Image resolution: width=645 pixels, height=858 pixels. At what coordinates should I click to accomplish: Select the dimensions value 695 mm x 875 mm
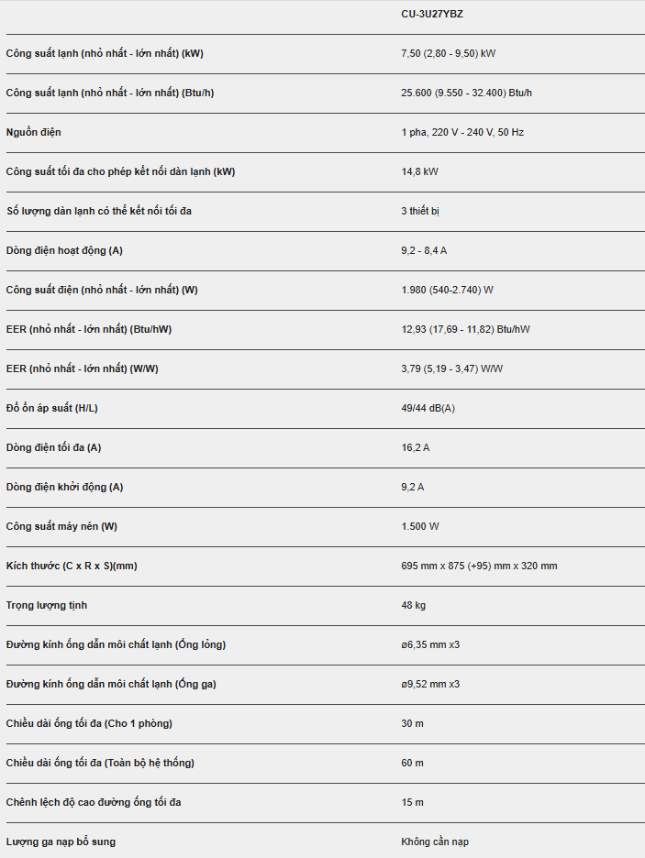pos(479,566)
